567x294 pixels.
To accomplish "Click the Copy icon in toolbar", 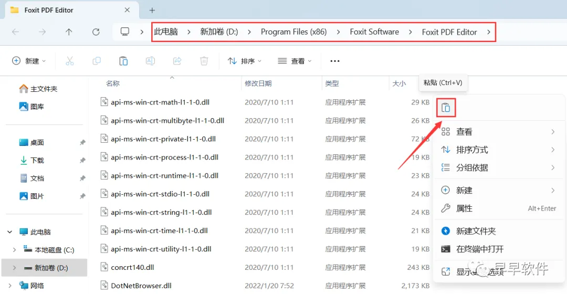I will click(x=97, y=61).
